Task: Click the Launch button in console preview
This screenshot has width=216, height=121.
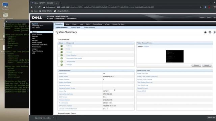Action: (207, 65)
